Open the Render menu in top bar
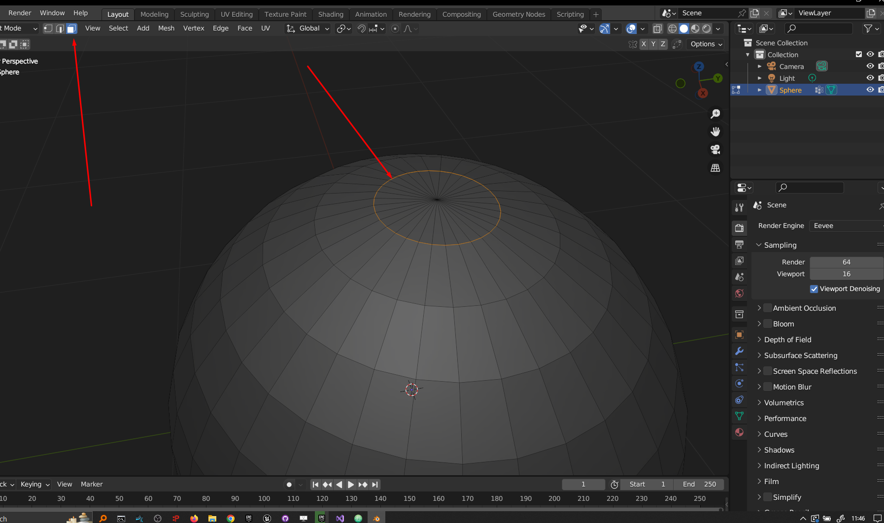 coord(20,13)
